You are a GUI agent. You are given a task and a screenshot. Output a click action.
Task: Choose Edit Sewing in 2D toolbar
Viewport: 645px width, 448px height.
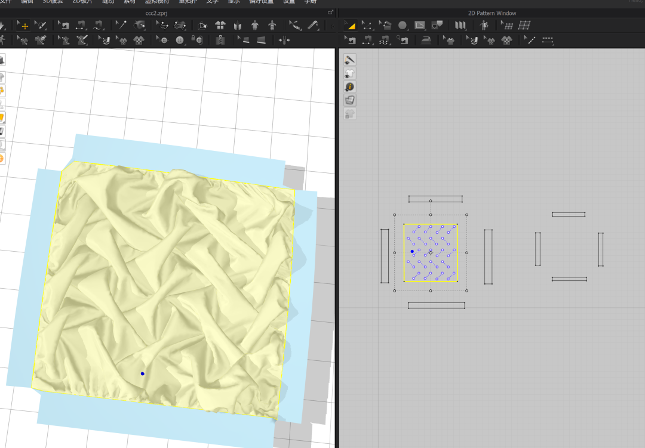[350, 41]
